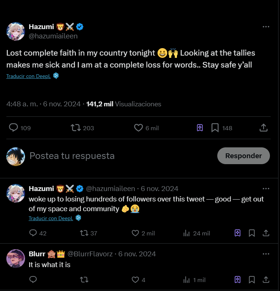
Task: Translate follow-up tweet with DeepL link
Action: (51, 218)
